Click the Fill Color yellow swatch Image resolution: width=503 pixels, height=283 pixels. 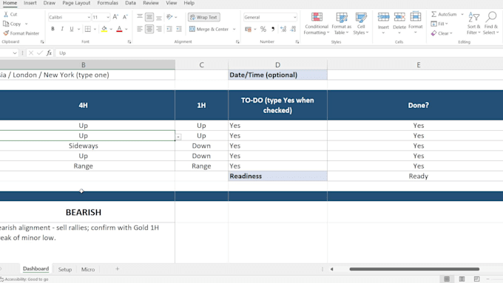[x=104, y=29]
